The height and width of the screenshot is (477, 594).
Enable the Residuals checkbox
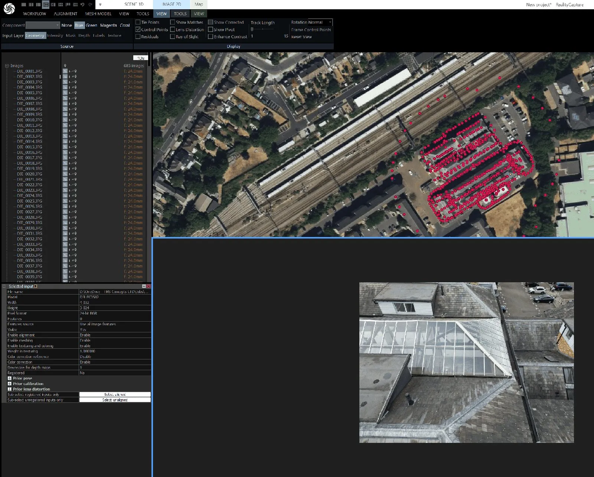click(x=138, y=37)
